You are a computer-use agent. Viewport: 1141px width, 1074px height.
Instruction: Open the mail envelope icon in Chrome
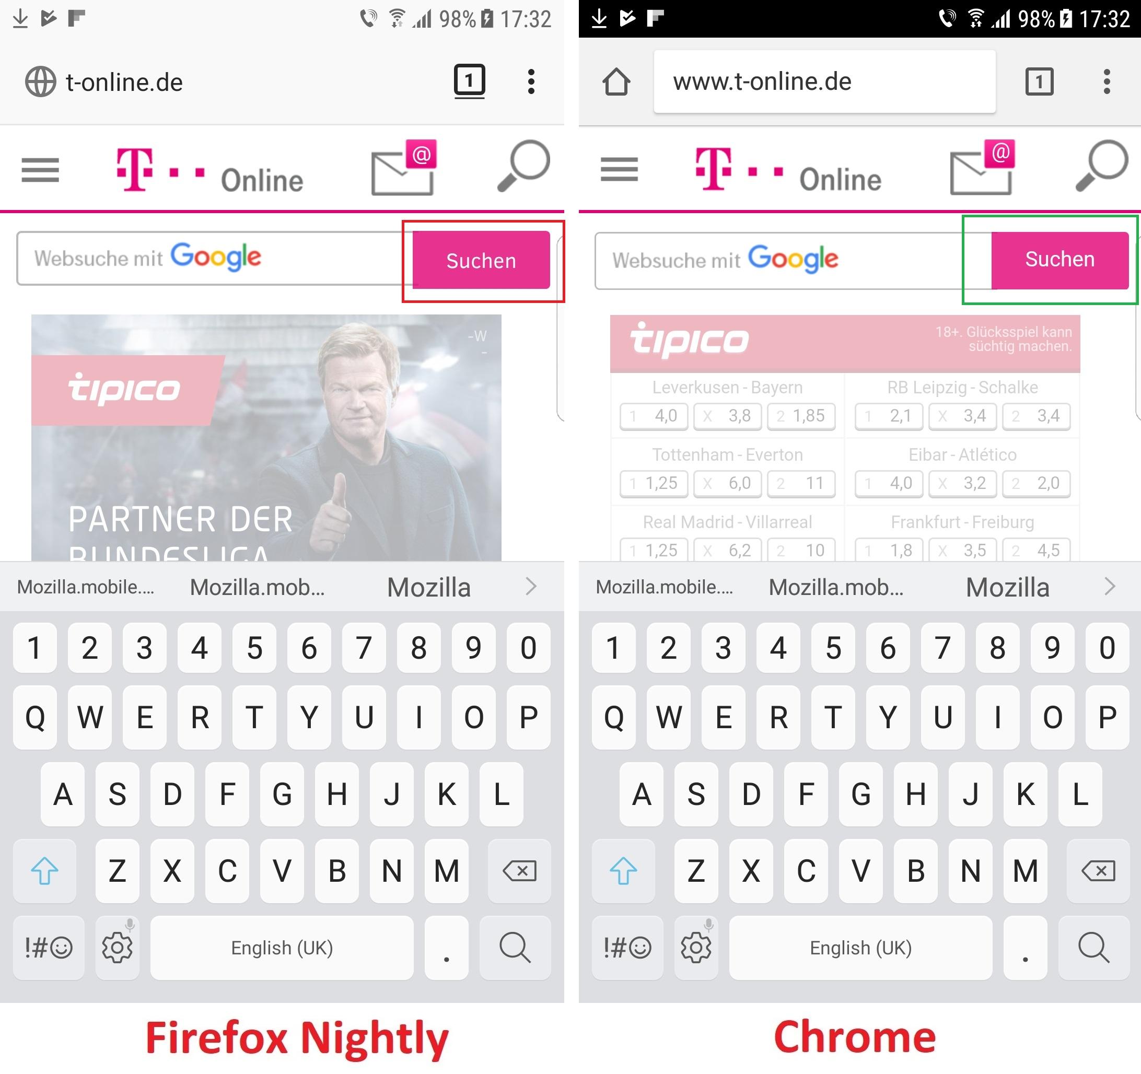tap(982, 168)
